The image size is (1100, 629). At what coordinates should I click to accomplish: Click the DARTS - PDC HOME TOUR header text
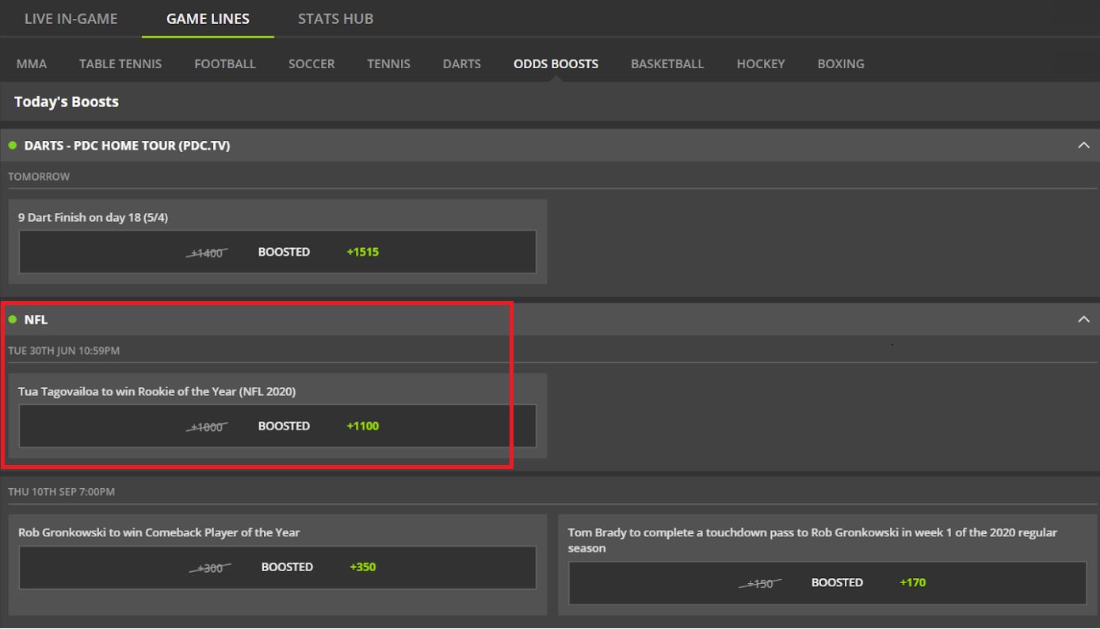point(127,146)
